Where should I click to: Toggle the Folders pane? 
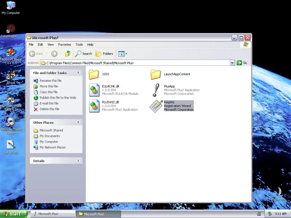click(x=104, y=54)
